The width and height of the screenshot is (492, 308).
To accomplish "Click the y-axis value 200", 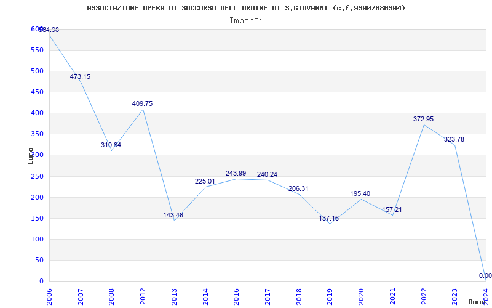I will coord(37,197).
